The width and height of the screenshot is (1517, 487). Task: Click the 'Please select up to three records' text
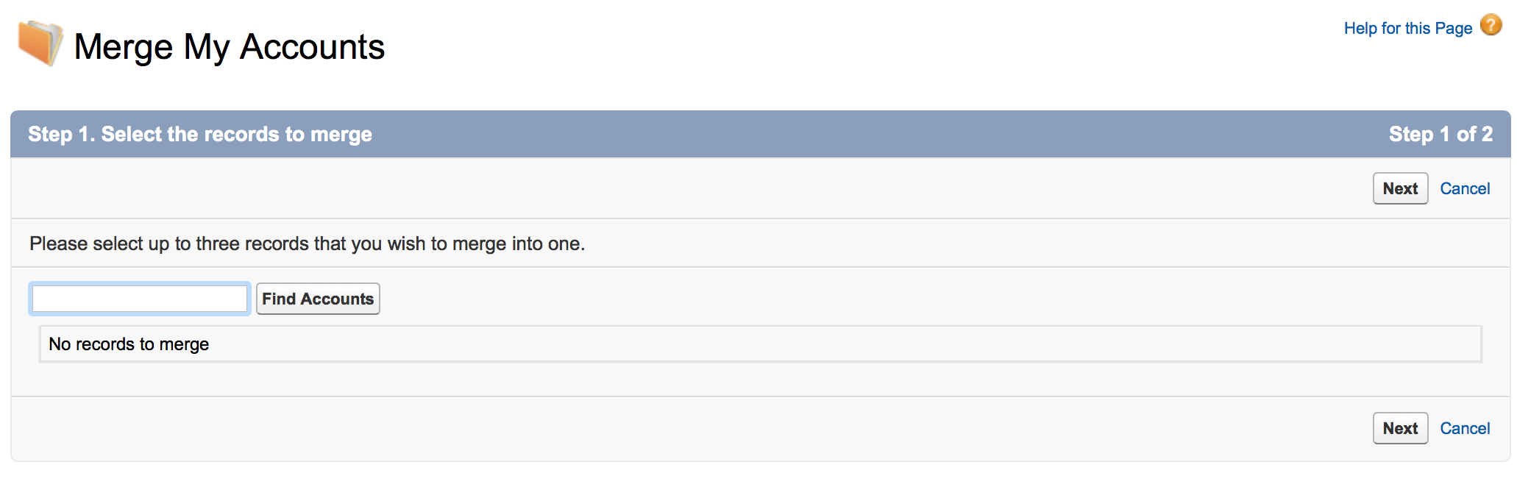307,244
